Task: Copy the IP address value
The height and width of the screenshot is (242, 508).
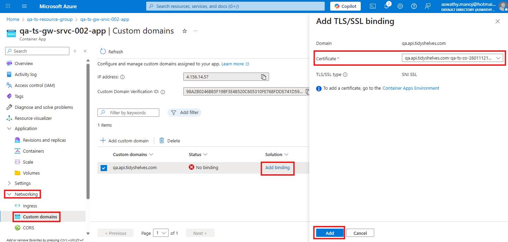Action: (264, 77)
